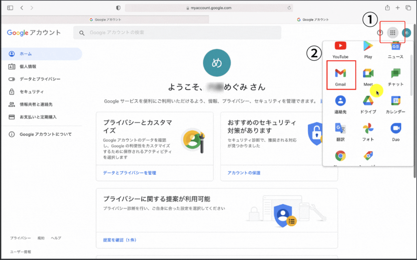417x260 pixels.
Task: Click プライバシーとカスタマイズ card heading
Action: pyautogui.click(x=138, y=127)
